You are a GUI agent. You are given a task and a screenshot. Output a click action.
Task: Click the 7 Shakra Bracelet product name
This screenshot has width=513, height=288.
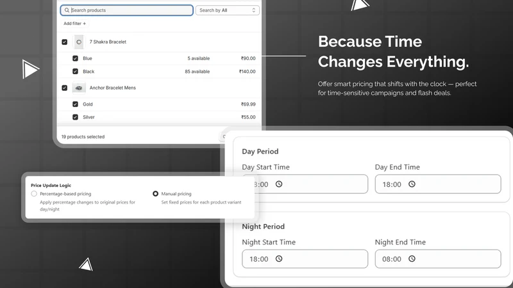click(x=108, y=42)
